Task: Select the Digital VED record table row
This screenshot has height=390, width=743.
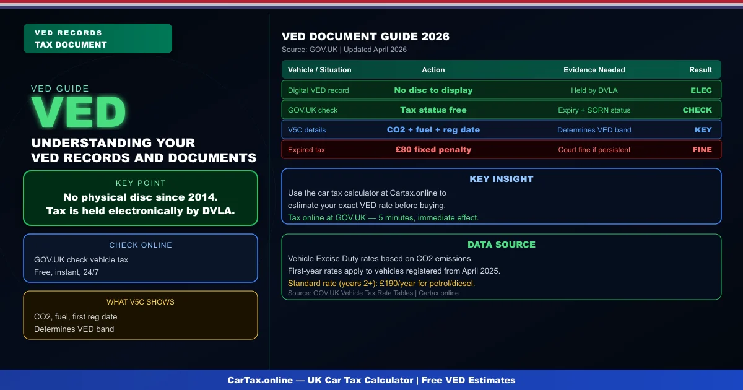Action: click(501, 90)
